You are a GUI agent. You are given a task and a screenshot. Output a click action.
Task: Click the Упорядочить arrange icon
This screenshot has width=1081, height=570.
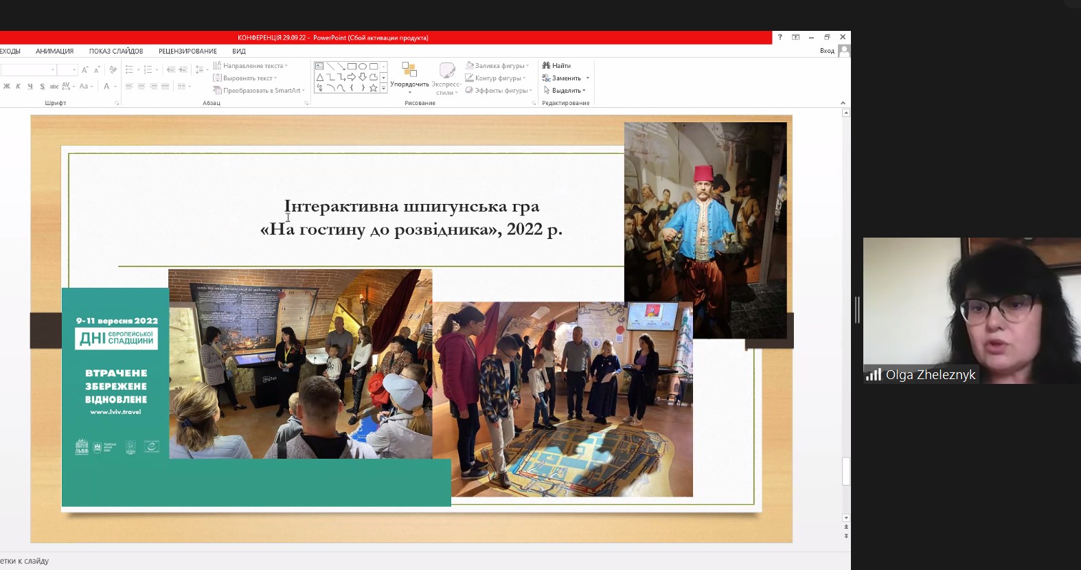click(409, 70)
